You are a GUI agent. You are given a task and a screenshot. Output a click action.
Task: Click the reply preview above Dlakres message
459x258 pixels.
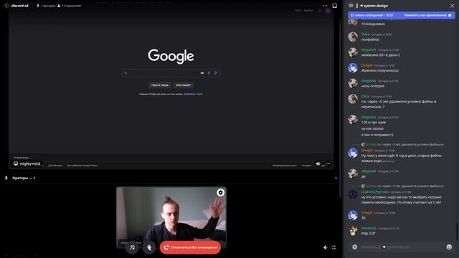(x=404, y=186)
